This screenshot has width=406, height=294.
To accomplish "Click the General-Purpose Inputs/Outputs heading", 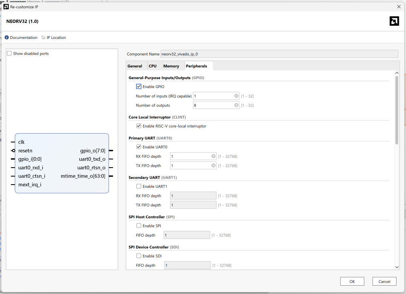I will point(166,78).
